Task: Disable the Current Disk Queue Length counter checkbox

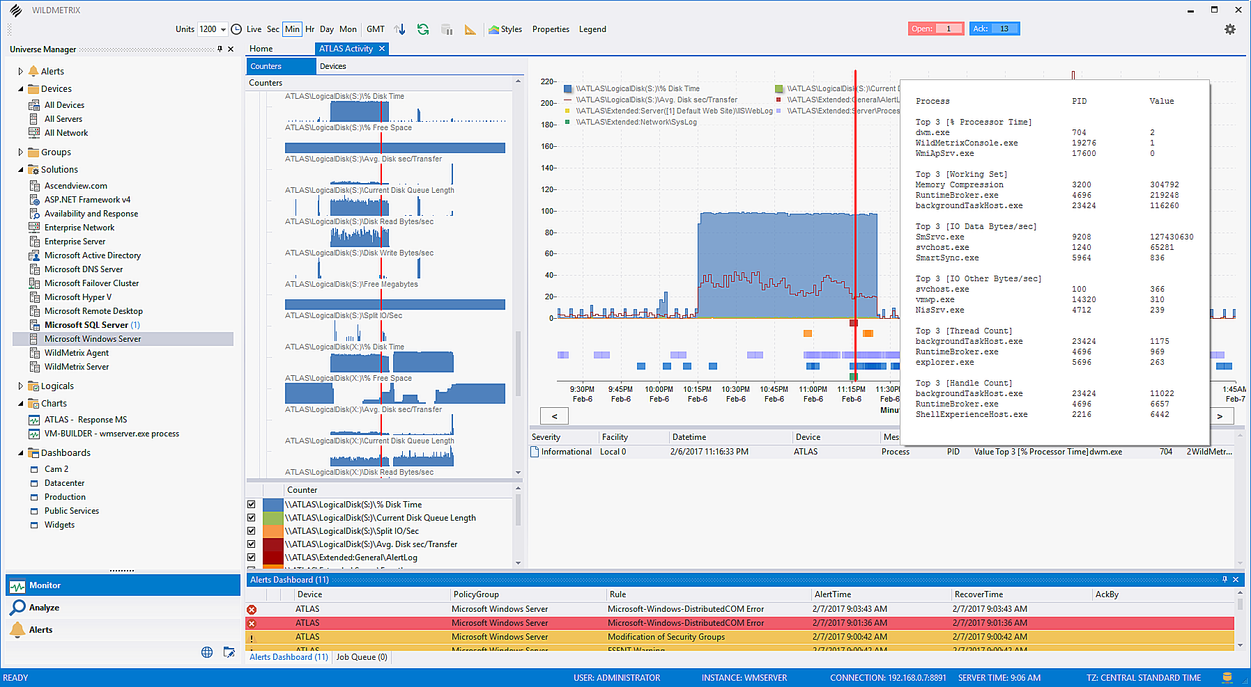Action: click(252, 517)
